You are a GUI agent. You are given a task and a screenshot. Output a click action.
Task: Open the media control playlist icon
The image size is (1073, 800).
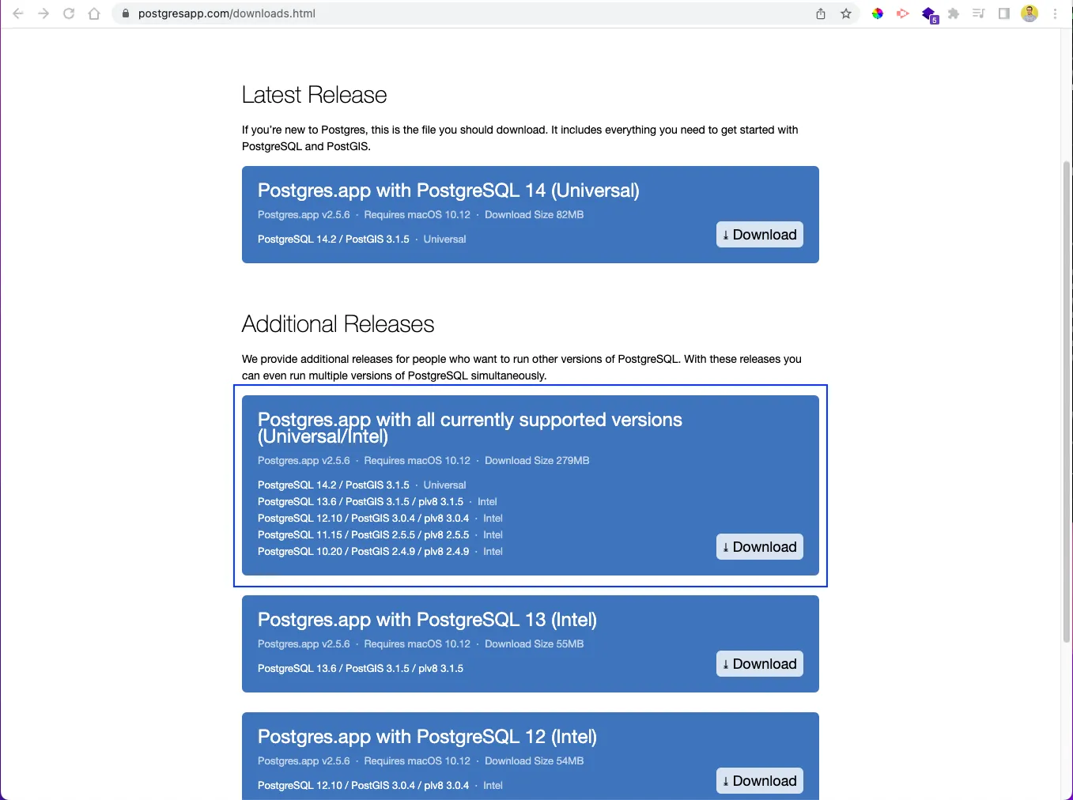tap(979, 13)
